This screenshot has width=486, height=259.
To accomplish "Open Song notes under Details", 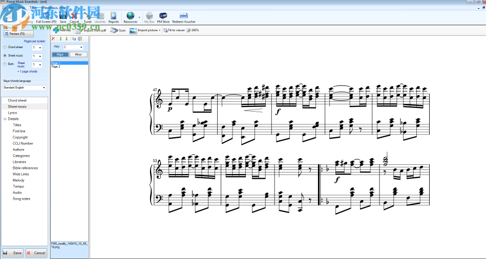I will click(22, 199).
